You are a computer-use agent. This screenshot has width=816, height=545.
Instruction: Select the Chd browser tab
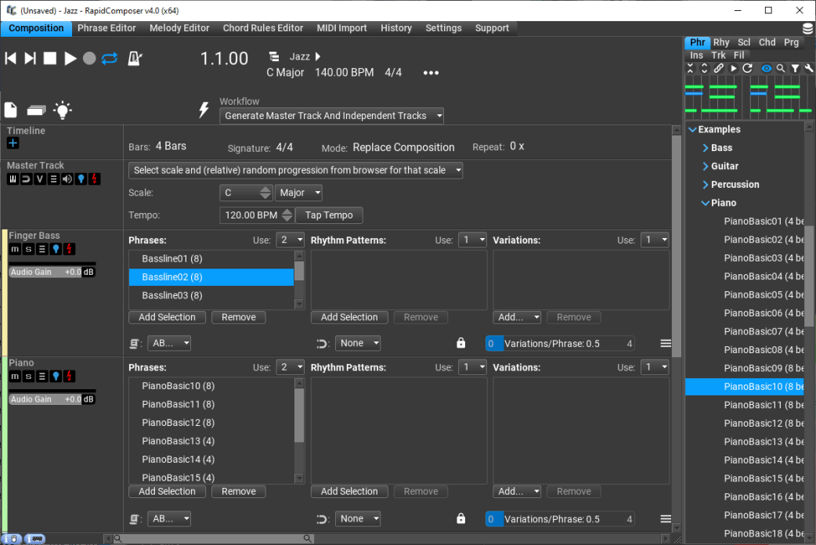[x=767, y=42]
